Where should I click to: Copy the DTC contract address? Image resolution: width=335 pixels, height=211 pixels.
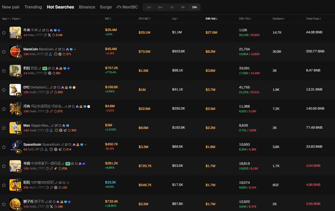(x=47, y=92)
